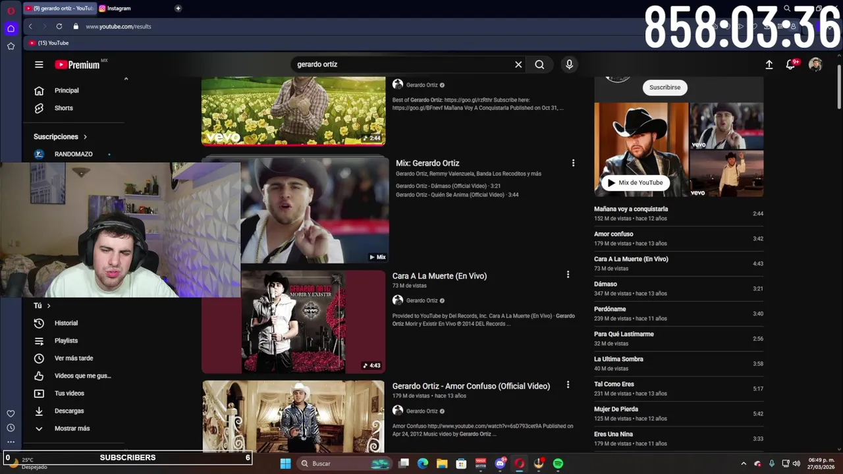Click the Opera sidebar home icon
The image size is (843, 474).
coord(11,28)
